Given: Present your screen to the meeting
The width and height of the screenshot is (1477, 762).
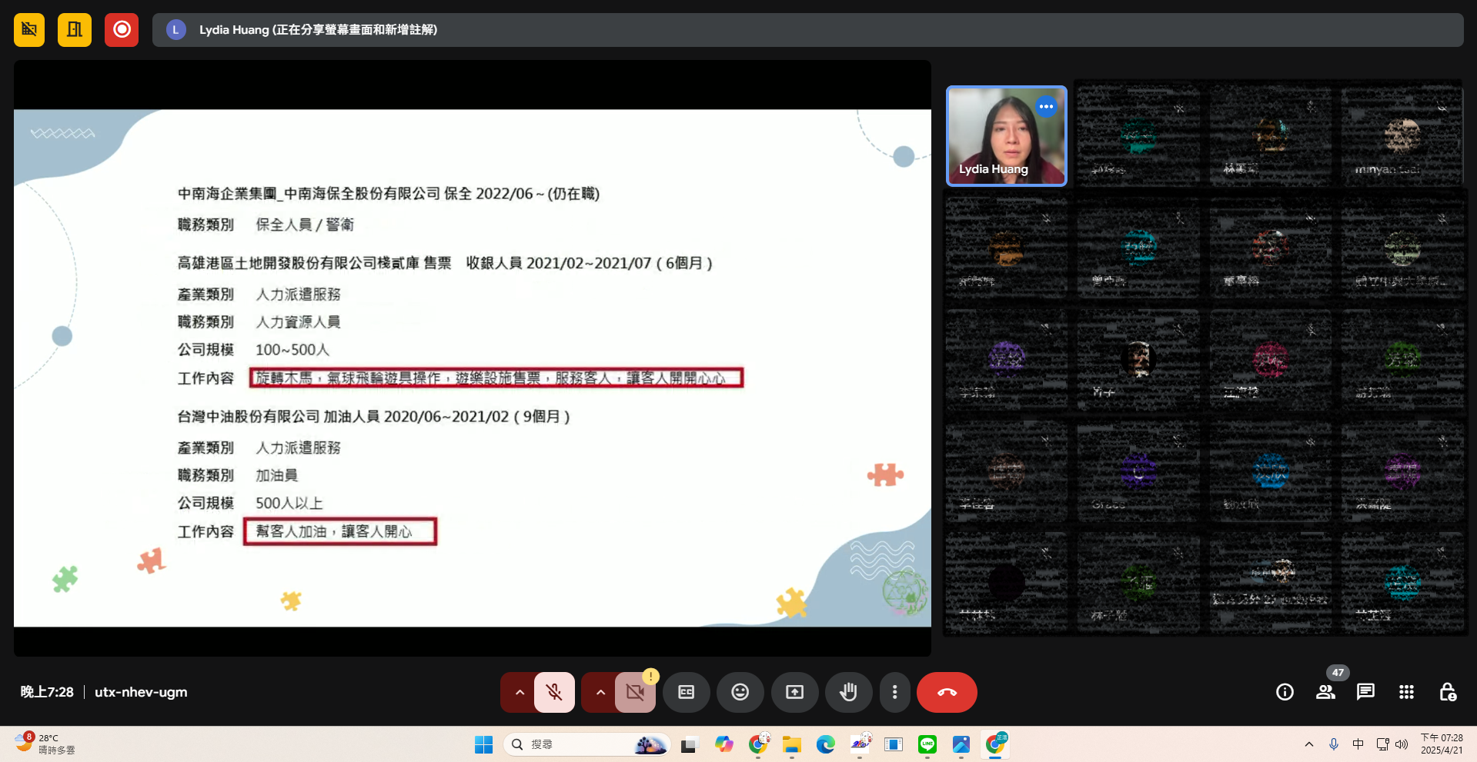Looking at the screenshot, I should coord(794,692).
